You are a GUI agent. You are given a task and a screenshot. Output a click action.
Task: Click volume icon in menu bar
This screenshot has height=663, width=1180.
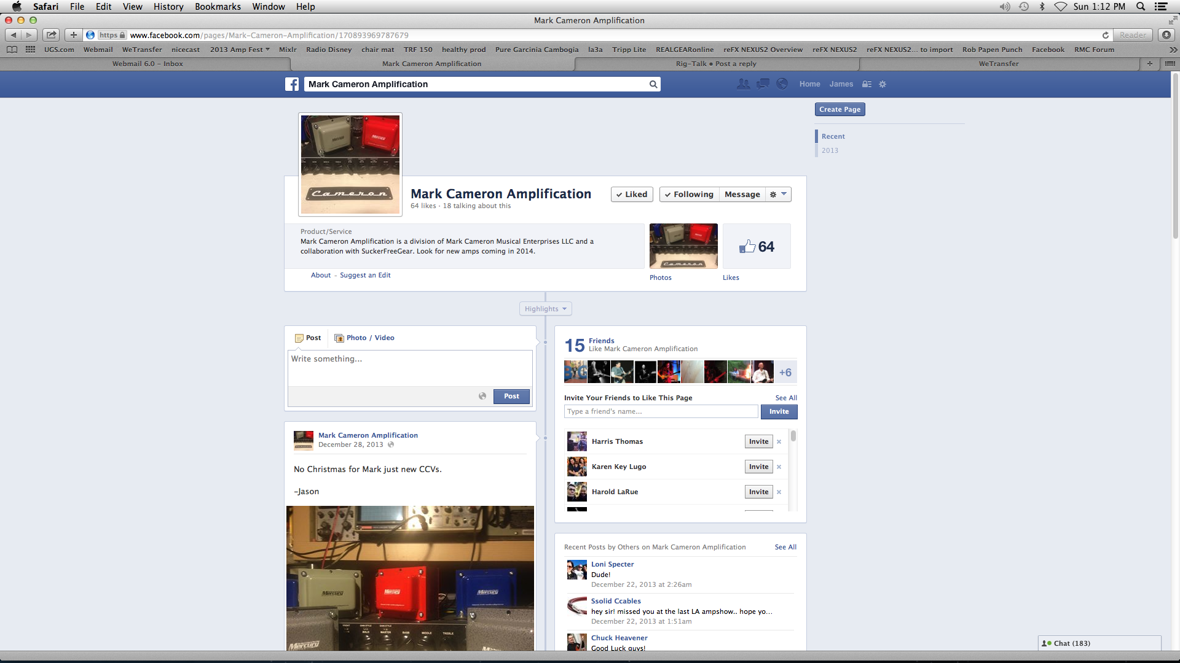pyautogui.click(x=1005, y=7)
